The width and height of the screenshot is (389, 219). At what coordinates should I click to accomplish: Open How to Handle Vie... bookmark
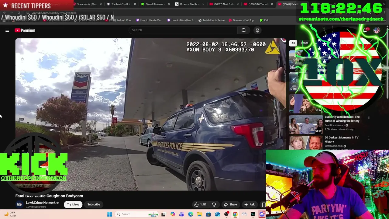pyautogui.click(x=149, y=20)
